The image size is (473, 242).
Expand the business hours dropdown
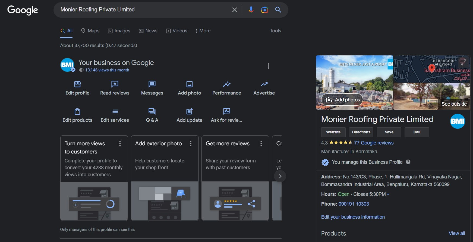pos(388,194)
